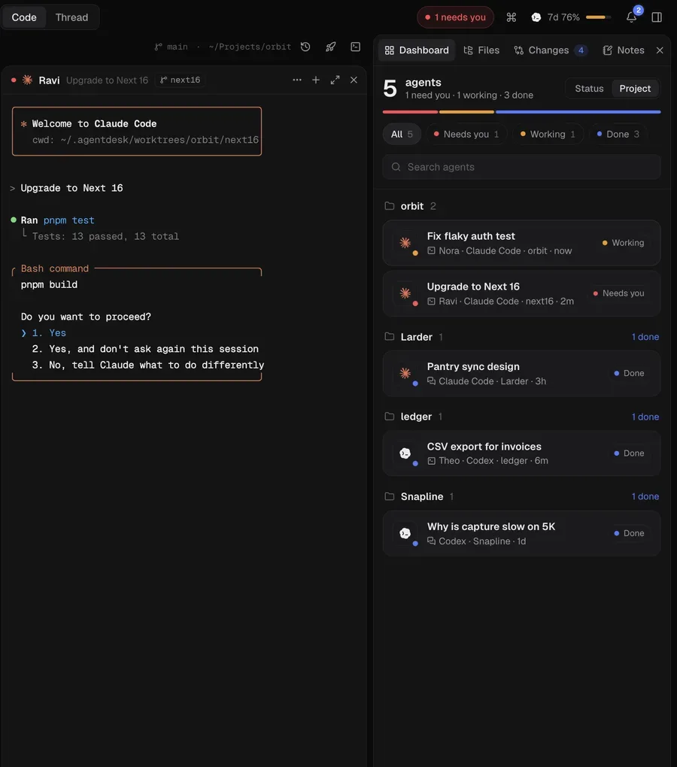Collapse the orbit project group
Screen dimensions: 677x767
coord(411,207)
